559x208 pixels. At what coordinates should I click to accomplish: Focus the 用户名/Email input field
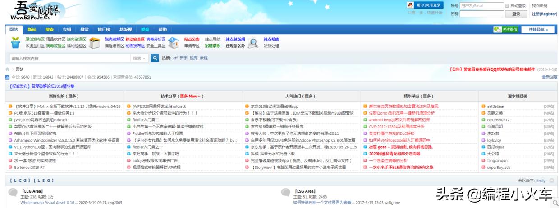[481, 6]
